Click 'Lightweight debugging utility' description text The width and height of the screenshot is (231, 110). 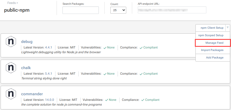[x=61, y=52]
